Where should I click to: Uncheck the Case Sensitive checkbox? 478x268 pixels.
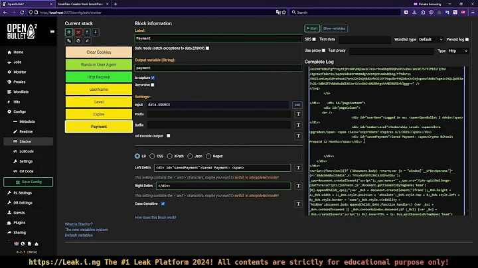(163, 204)
